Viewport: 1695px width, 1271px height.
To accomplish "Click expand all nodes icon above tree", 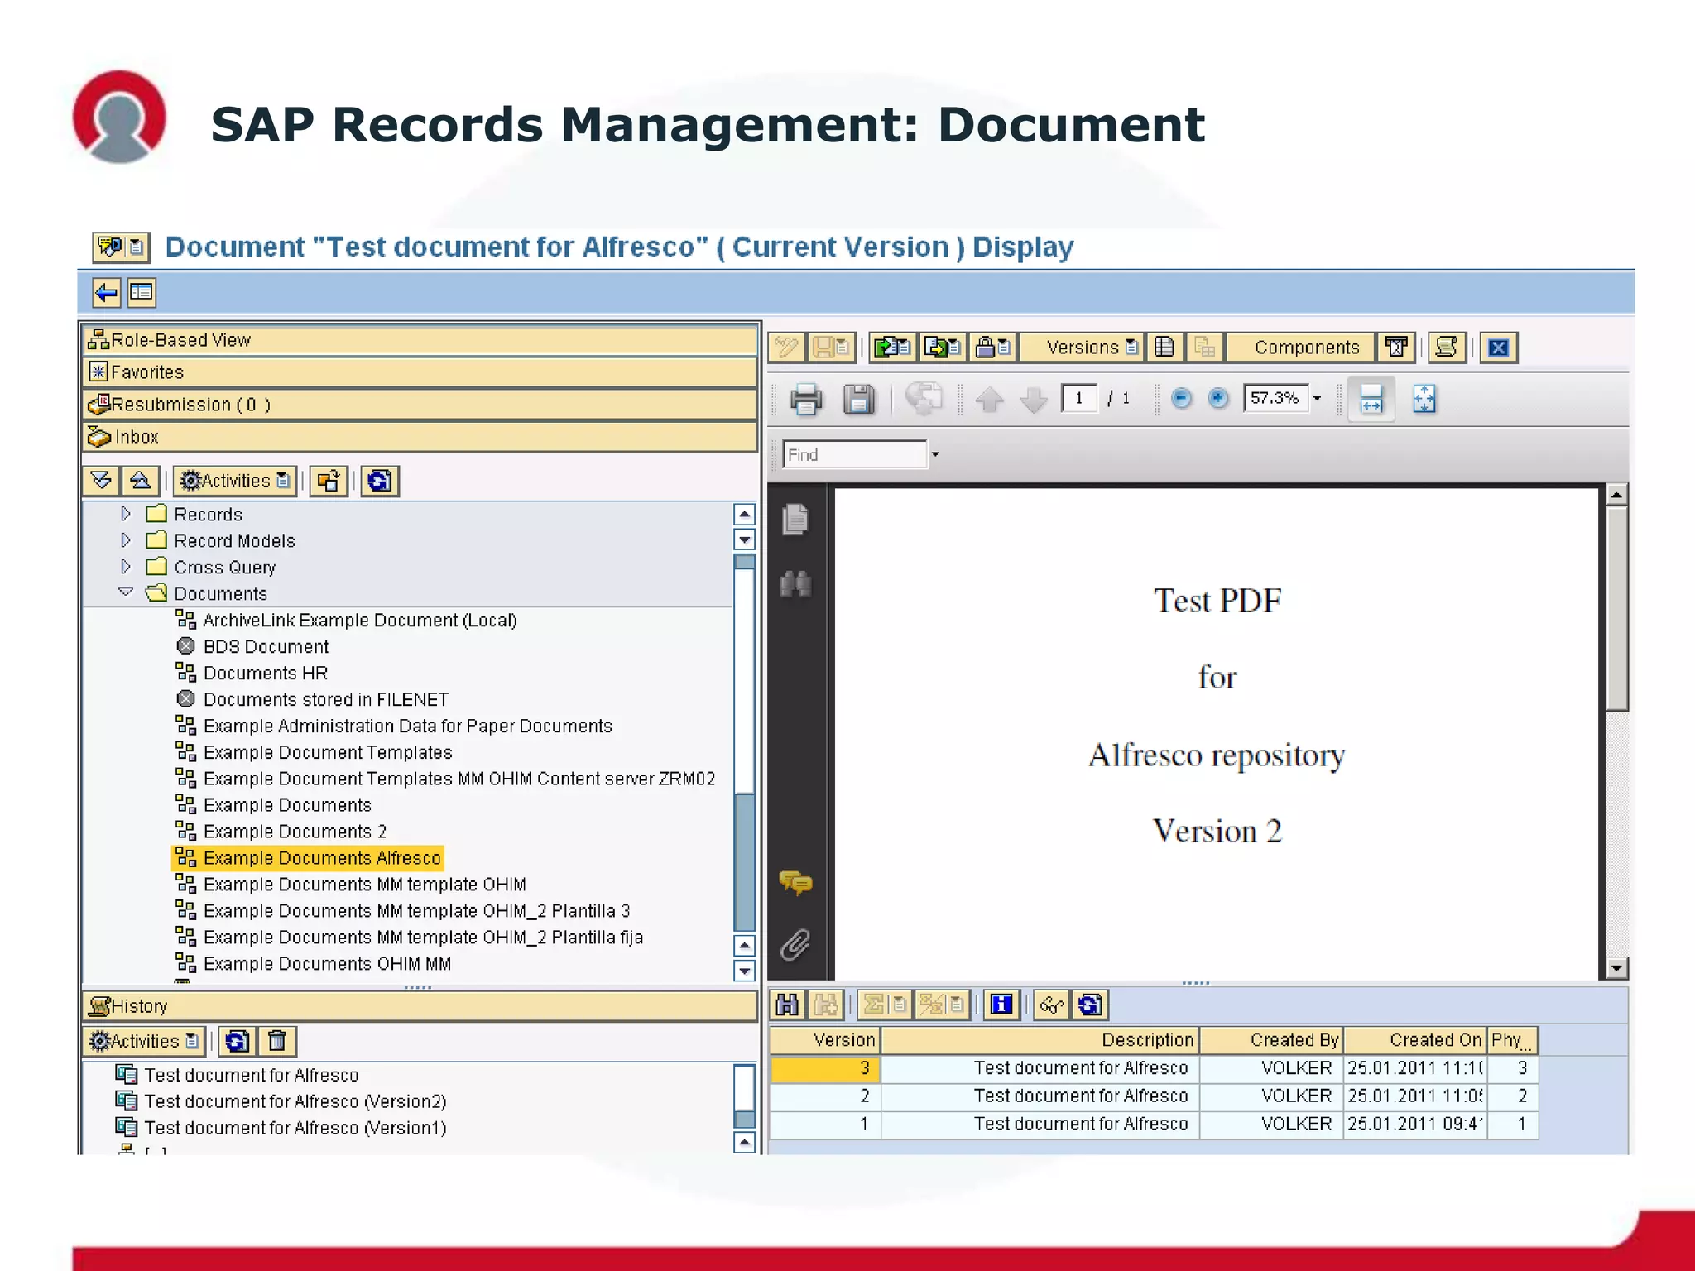I will click(102, 481).
